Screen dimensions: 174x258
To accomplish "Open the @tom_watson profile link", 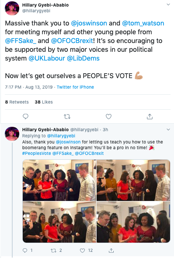I will coord(143,23).
